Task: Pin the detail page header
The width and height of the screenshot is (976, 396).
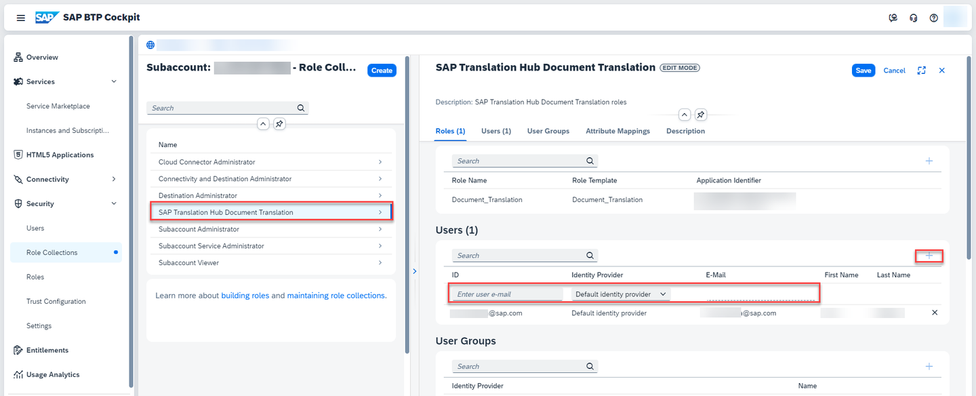Action: (701, 115)
